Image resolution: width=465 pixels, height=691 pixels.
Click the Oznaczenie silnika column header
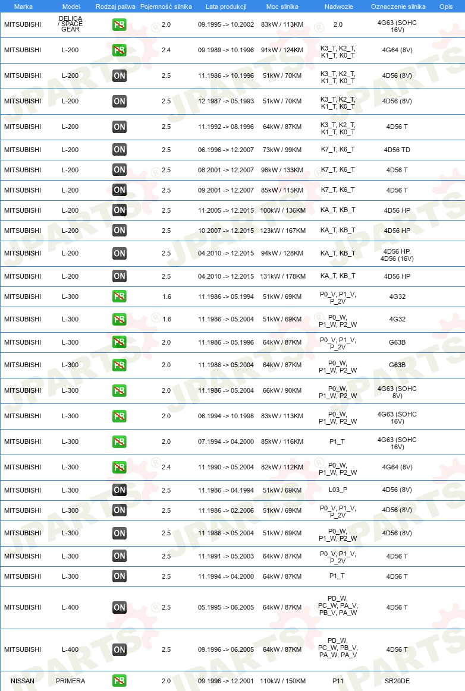point(398,7)
